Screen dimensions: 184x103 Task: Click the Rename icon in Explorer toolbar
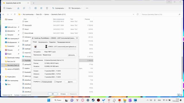coord(35,8)
